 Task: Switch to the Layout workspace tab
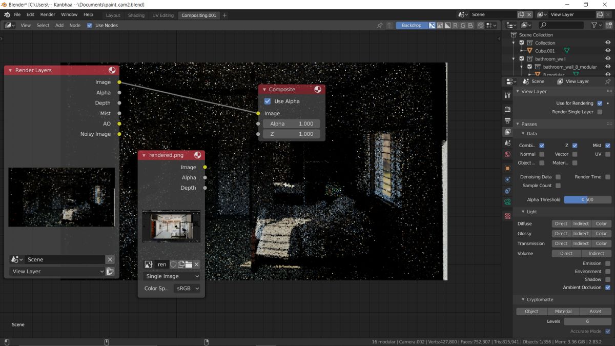[113, 15]
